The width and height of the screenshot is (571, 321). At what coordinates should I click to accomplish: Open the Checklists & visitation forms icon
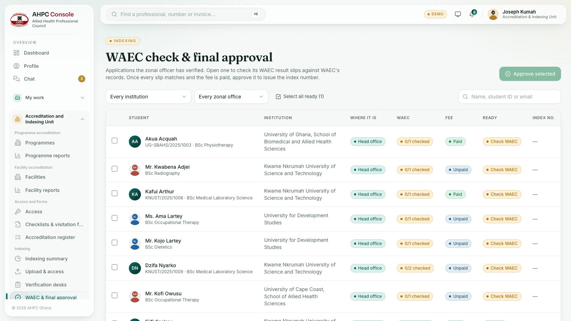18,224
